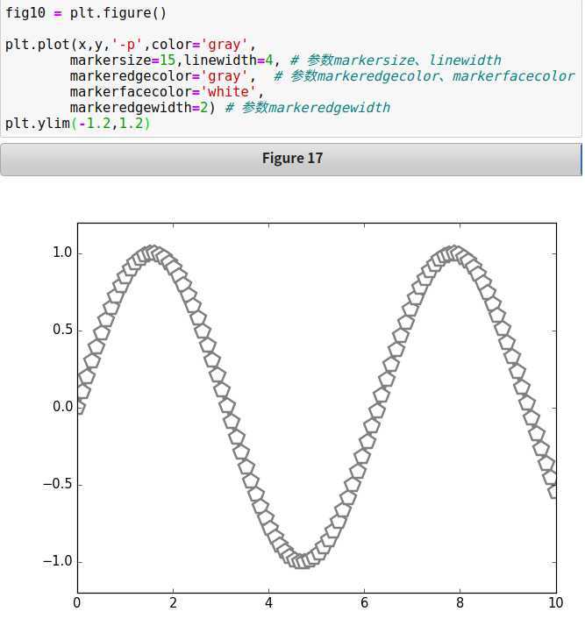Click the plt.ylim(-1.2,1.2) code line
The width and height of the screenshot is (585, 619).
pos(78,124)
